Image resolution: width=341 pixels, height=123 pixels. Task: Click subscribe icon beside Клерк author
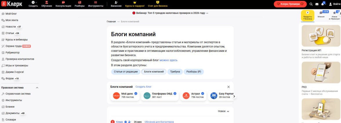click(x=130, y=122)
